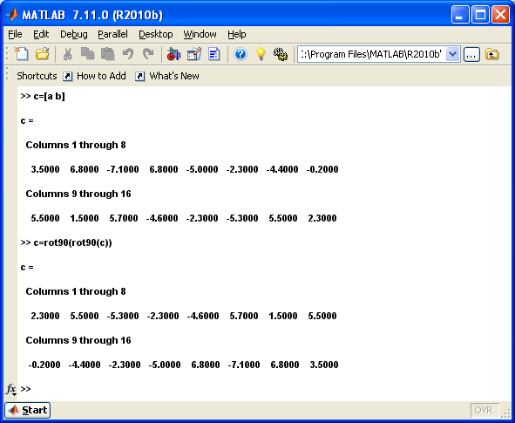Image resolution: width=515 pixels, height=423 pixels.
Task: Open the Desktop menu
Action: (156, 34)
